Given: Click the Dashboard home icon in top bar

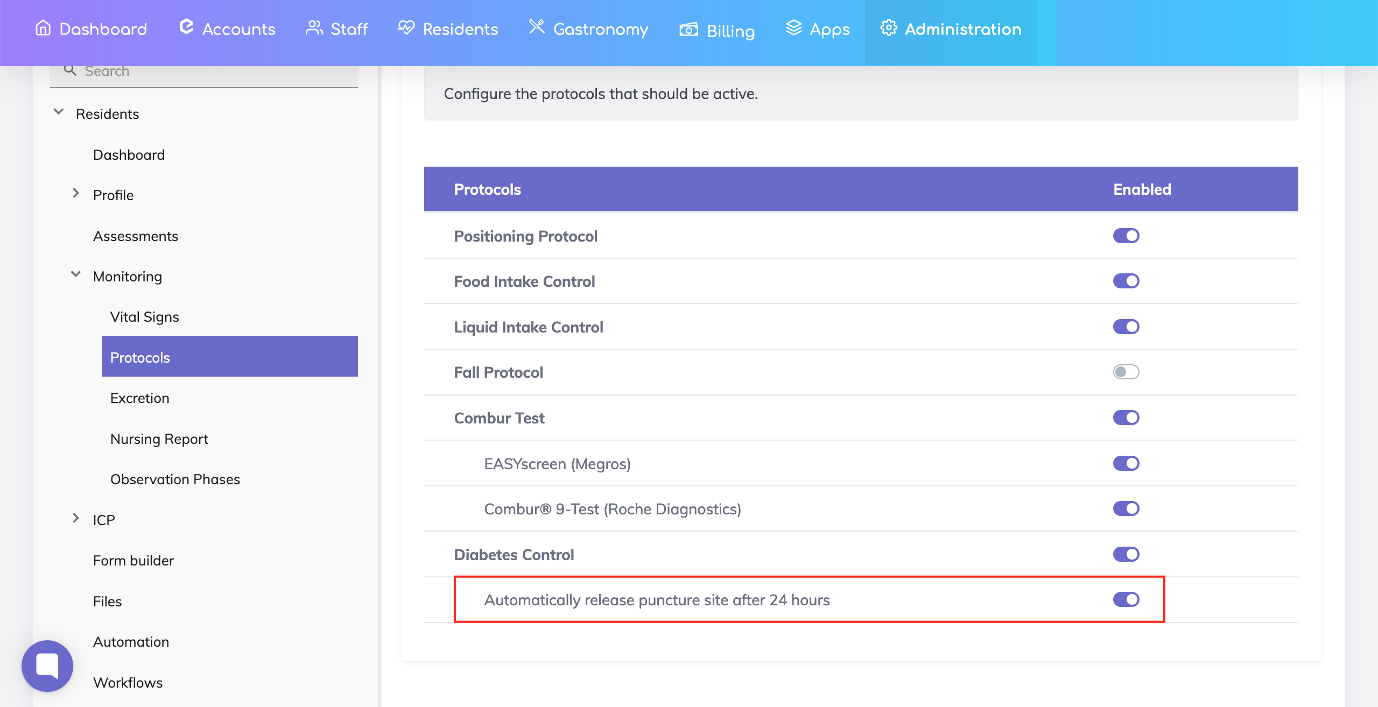Looking at the screenshot, I should pyautogui.click(x=43, y=27).
